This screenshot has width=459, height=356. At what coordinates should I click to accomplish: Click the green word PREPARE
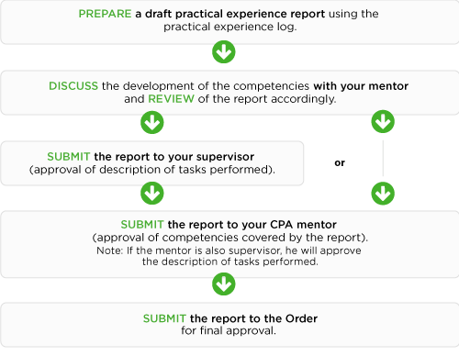click(x=105, y=14)
